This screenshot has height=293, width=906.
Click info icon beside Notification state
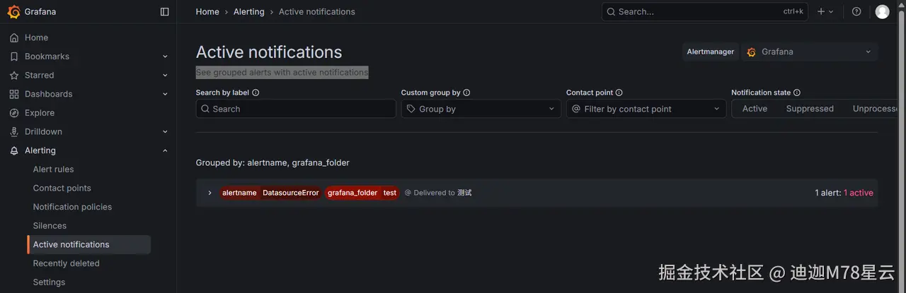(797, 92)
